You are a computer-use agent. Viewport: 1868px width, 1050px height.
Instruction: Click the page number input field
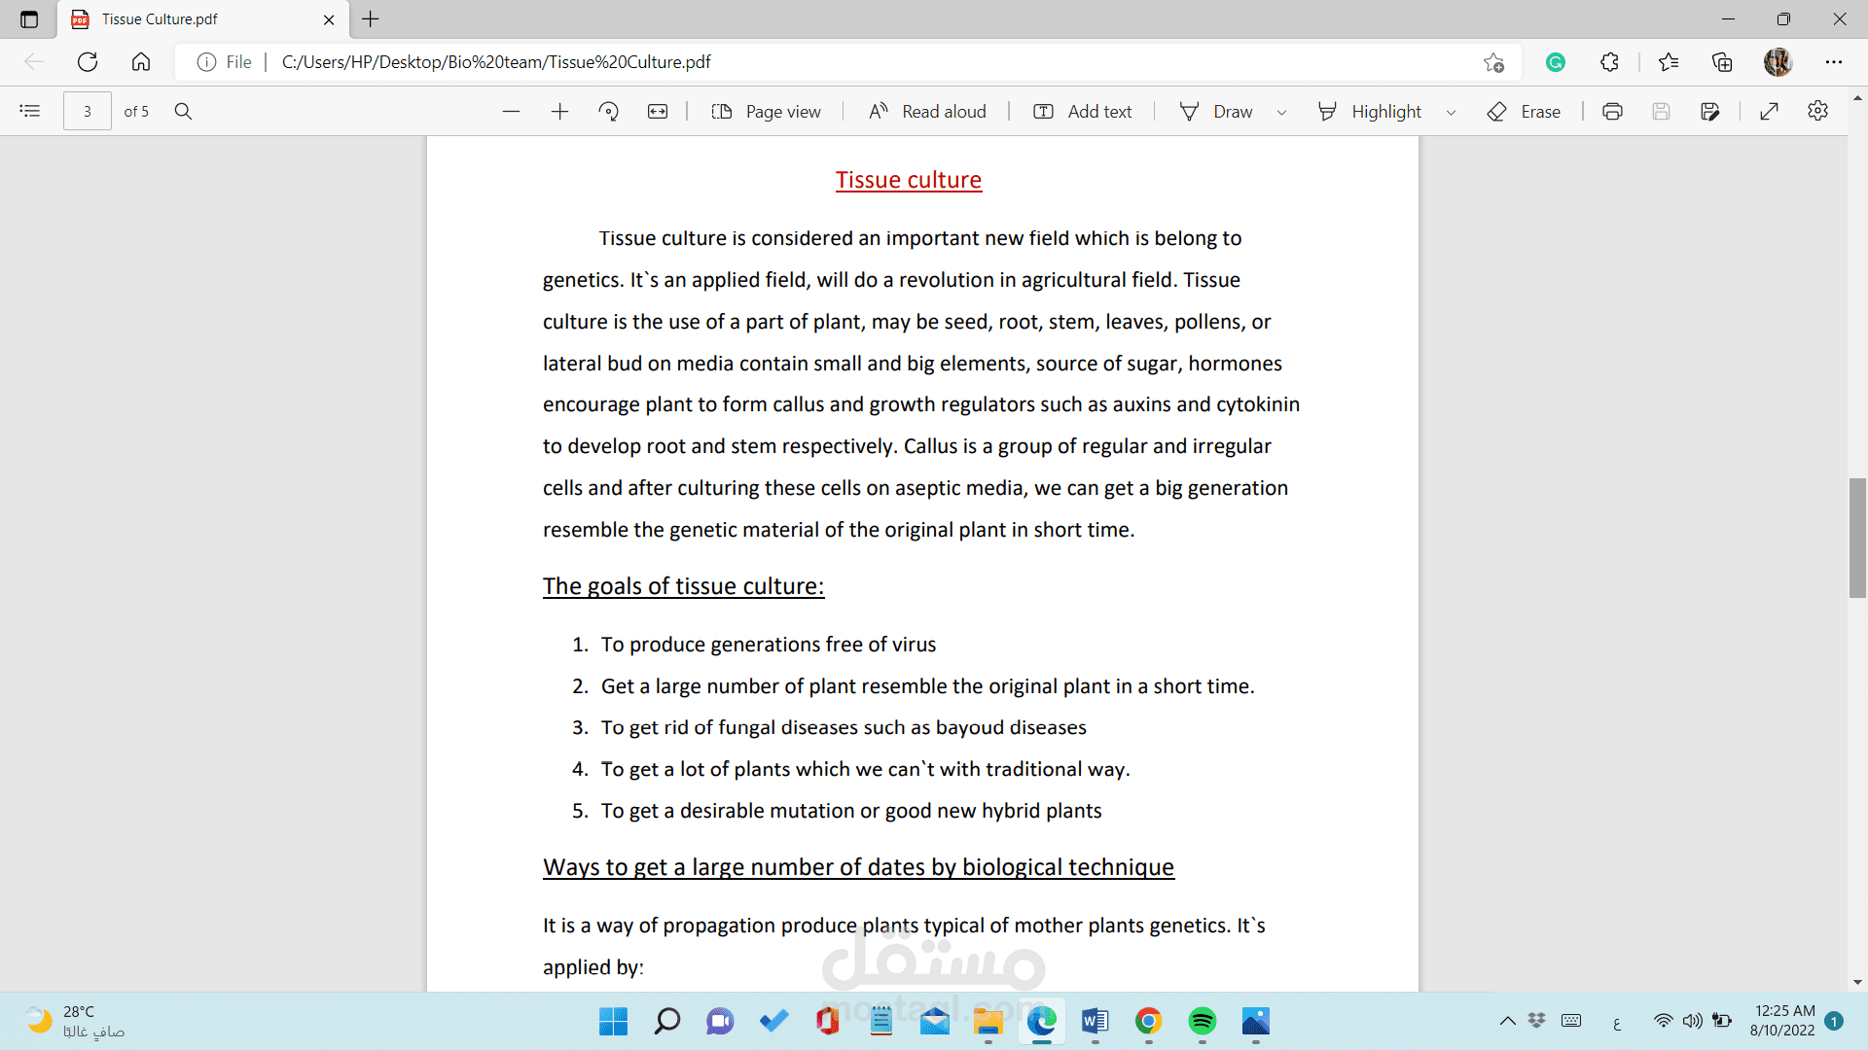(88, 112)
